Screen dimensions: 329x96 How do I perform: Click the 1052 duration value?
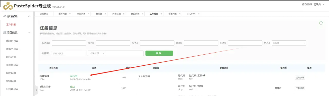[x=124, y=78]
